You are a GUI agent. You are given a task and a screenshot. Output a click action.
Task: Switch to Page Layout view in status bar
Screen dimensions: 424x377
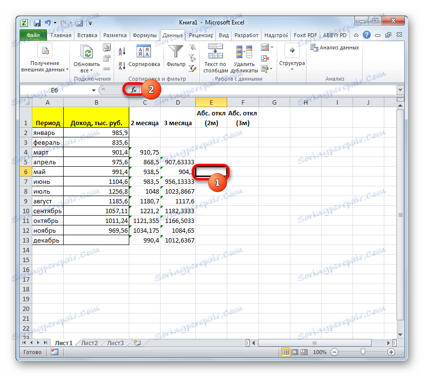(295, 352)
